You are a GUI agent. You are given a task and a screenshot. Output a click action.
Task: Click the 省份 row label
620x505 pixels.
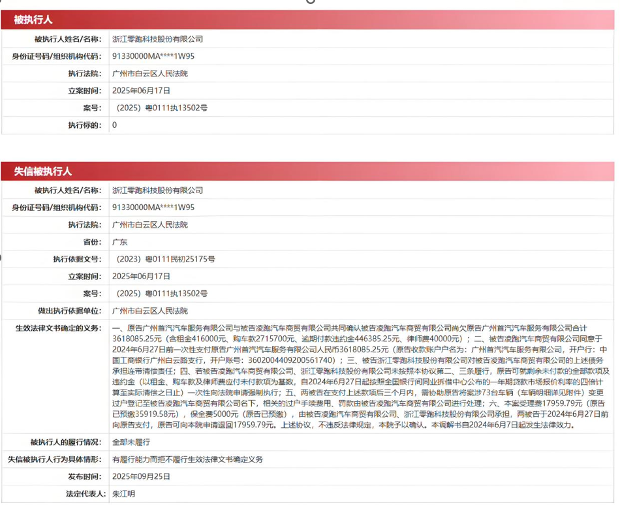coord(92,242)
